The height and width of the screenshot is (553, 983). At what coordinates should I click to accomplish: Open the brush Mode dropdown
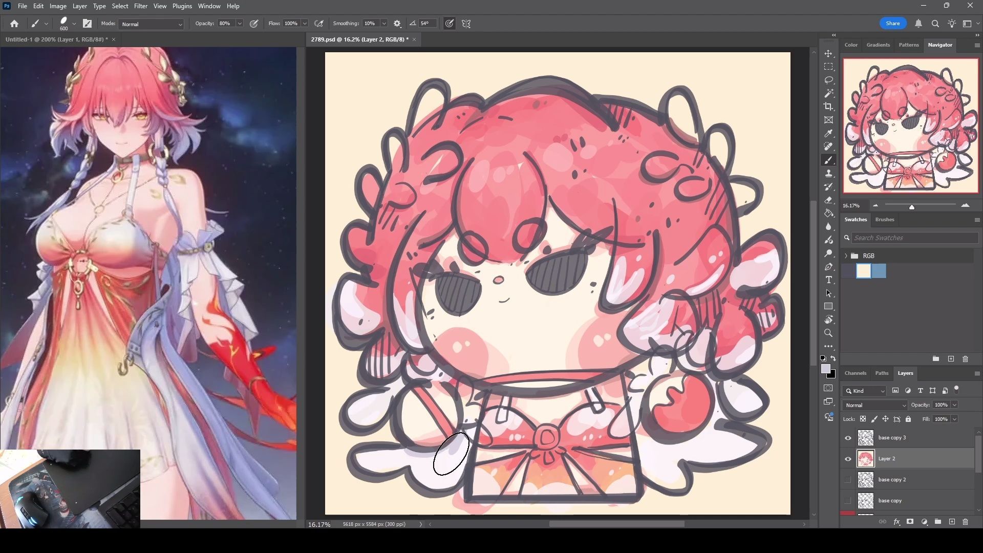click(x=151, y=24)
